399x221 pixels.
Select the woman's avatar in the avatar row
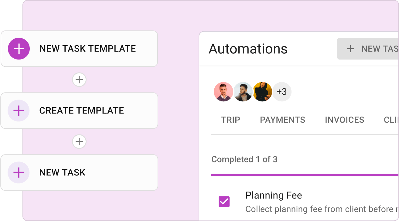[263, 92]
